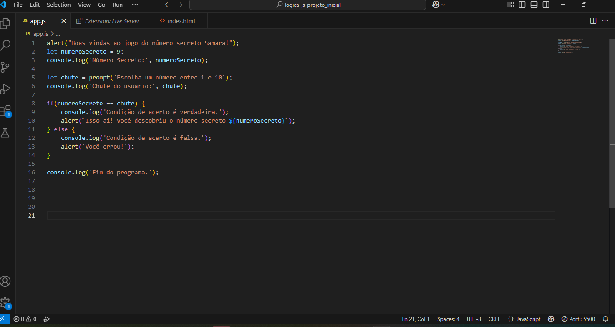Click the 'if(numeroSecreto == chute) {' line
Image resolution: width=615 pixels, height=327 pixels.
pos(96,104)
